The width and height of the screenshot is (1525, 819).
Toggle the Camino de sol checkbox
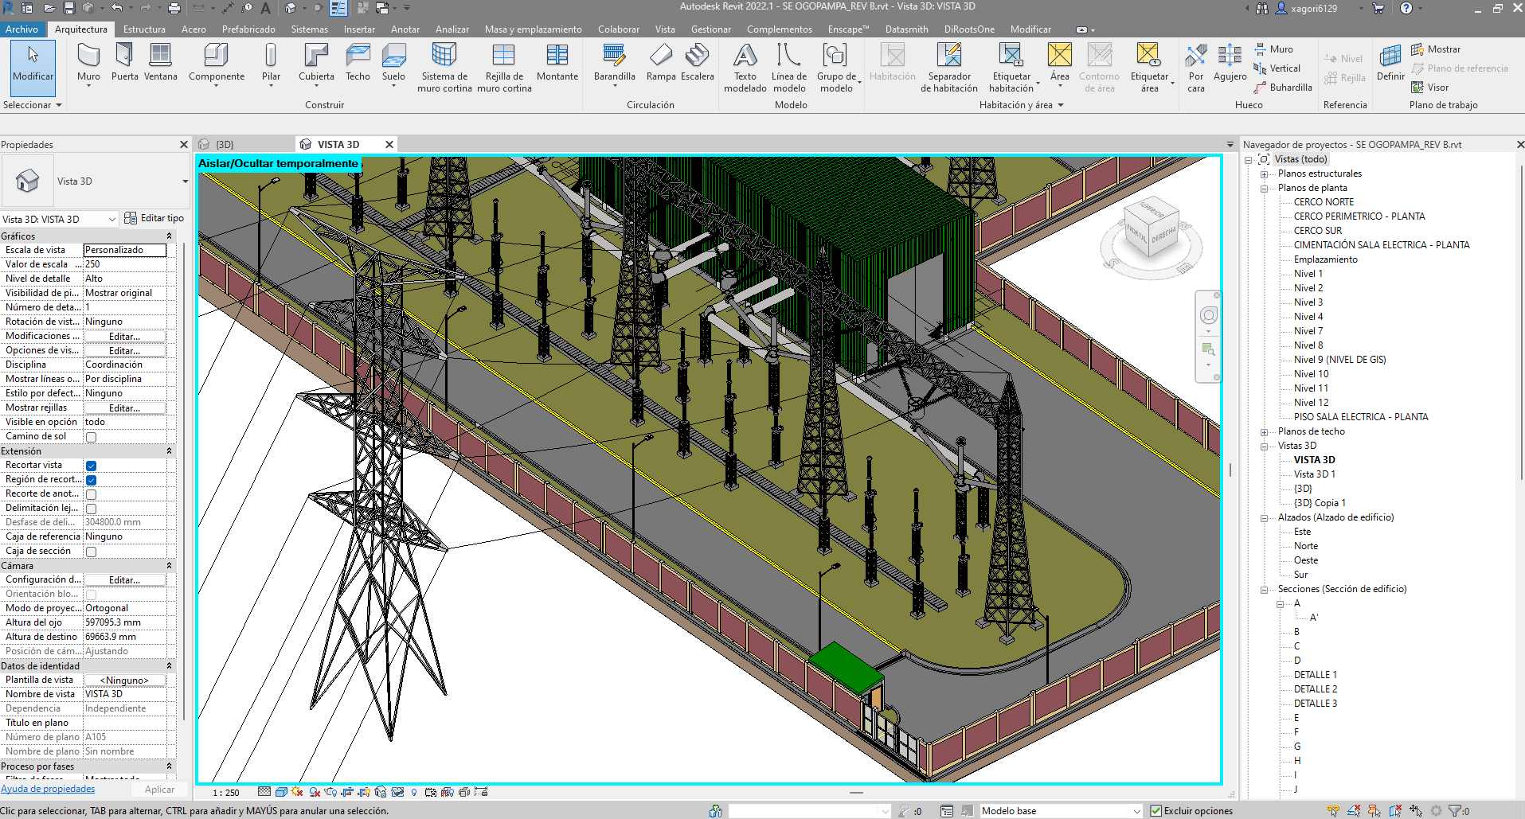[92, 437]
